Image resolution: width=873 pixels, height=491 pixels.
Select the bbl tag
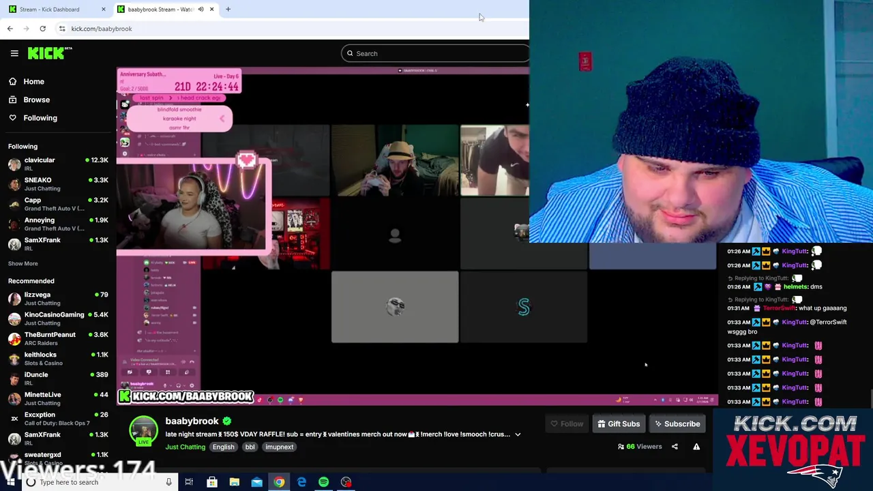(250, 447)
